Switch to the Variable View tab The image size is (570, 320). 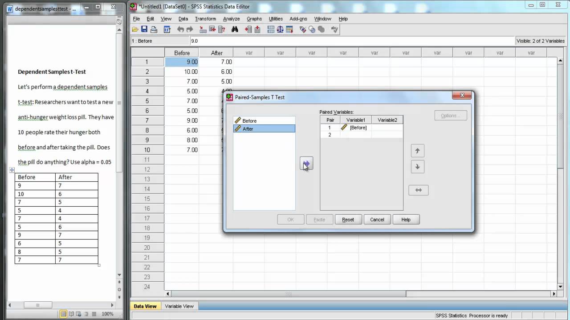179,306
